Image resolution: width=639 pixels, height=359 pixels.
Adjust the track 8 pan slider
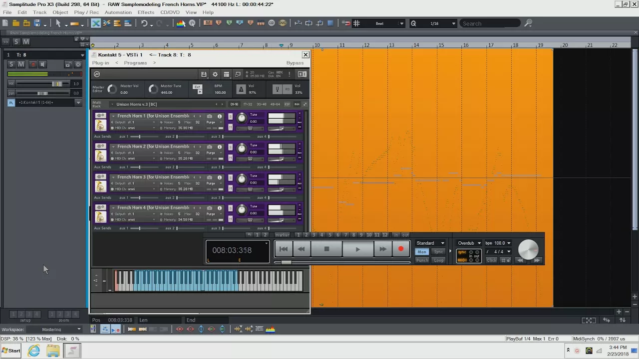43,93
